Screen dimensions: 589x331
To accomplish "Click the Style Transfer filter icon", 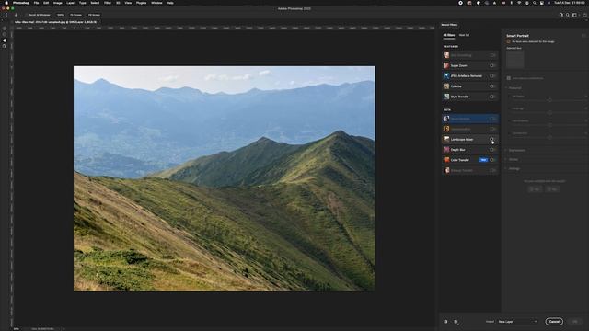I will (446, 97).
